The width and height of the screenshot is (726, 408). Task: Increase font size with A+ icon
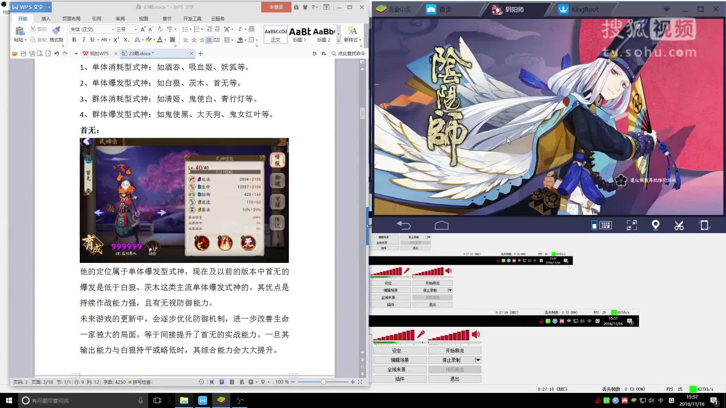(143, 29)
